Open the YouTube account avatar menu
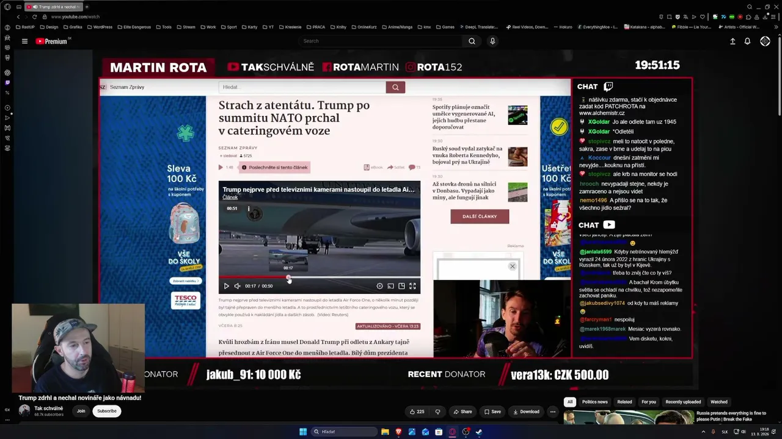Image resolution: width=782 pixels, height=439 pixels. click(765, 41)
